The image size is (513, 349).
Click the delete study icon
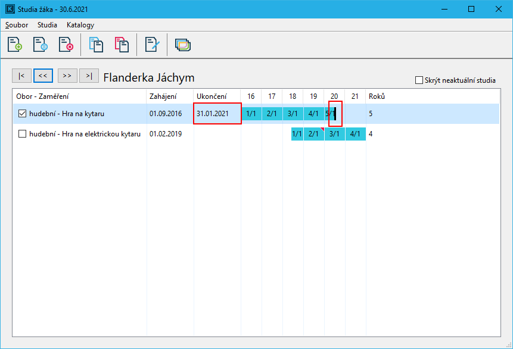[65, 45]
